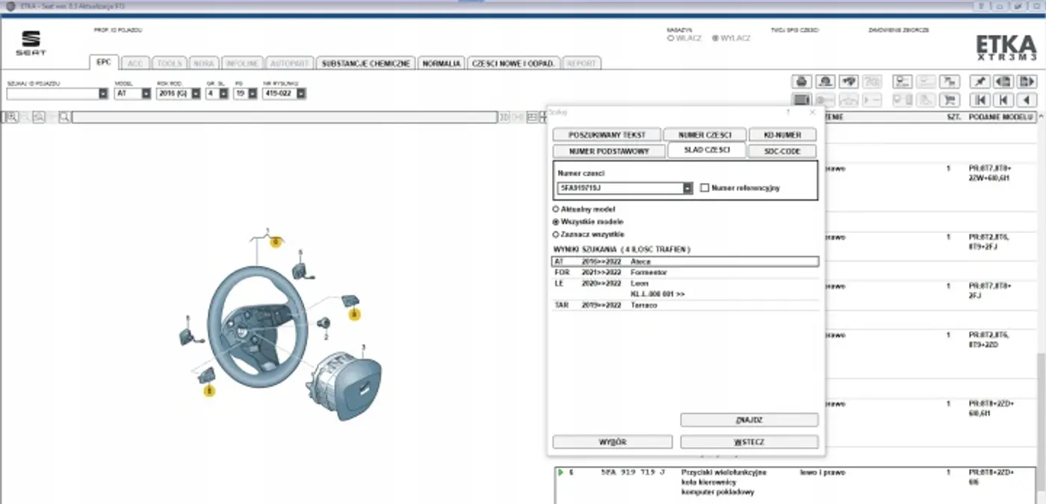Select the 'Wszystkie modele' radio option
1046x504 pixels.
pos(555,222)
